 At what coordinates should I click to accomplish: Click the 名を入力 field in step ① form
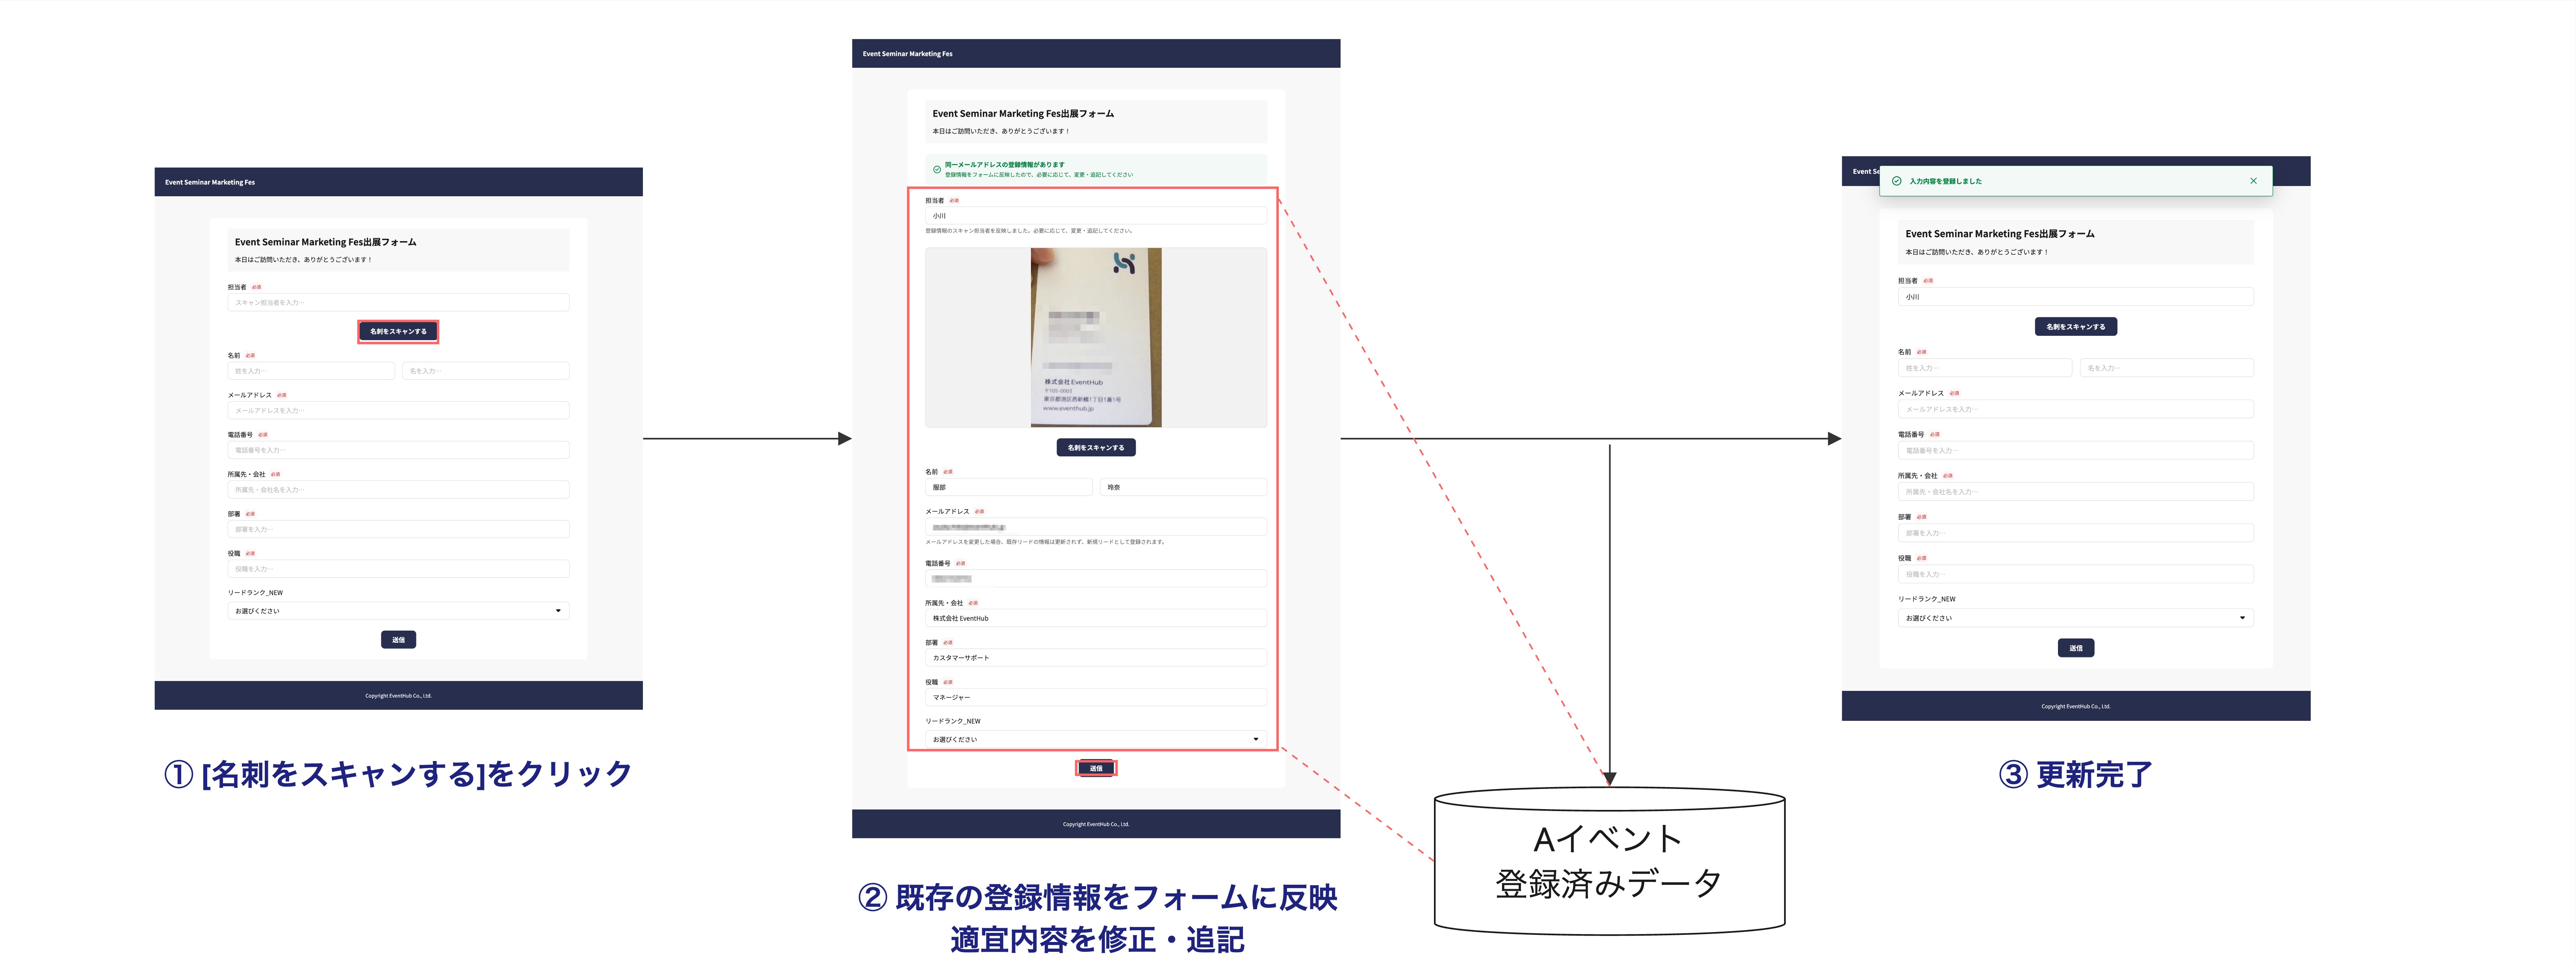coord(486,371)
